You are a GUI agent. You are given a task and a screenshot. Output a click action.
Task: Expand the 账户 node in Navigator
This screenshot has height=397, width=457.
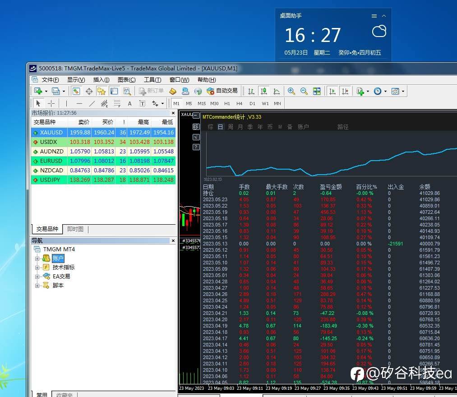pyautogui.click(x=37, y=258)
